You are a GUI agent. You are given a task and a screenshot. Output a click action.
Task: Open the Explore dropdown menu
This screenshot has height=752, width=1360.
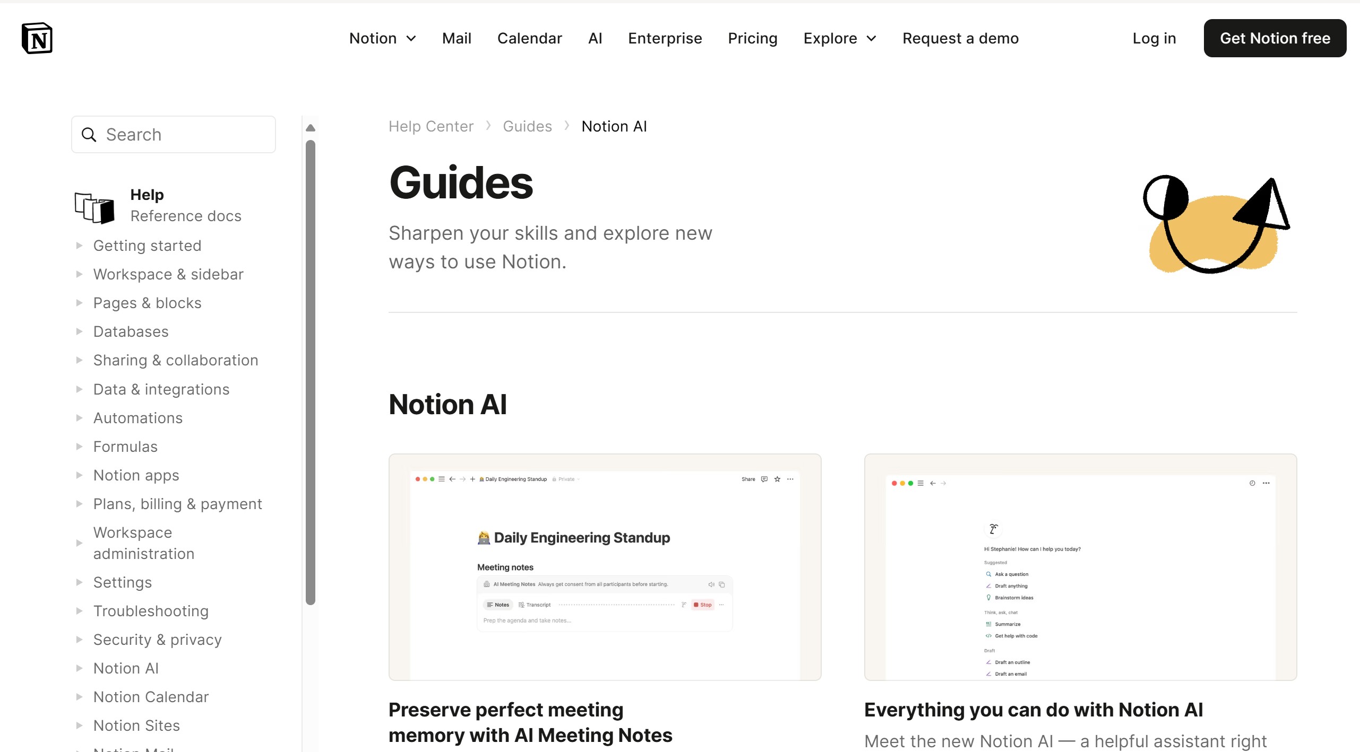[839, 38]
